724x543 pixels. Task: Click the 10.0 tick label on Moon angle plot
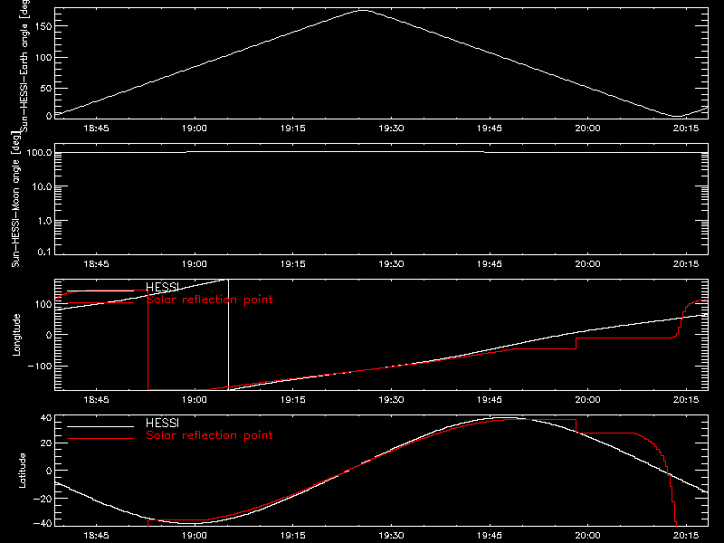(x=42, y=187)
